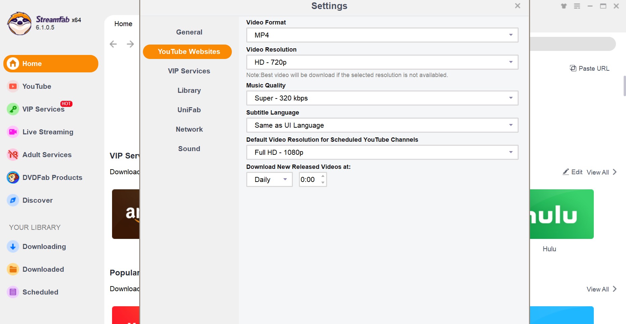Click the Home icon in sidebar
Image resolution: width=626 pixels, height=324 pixels.
pos(13,64)
